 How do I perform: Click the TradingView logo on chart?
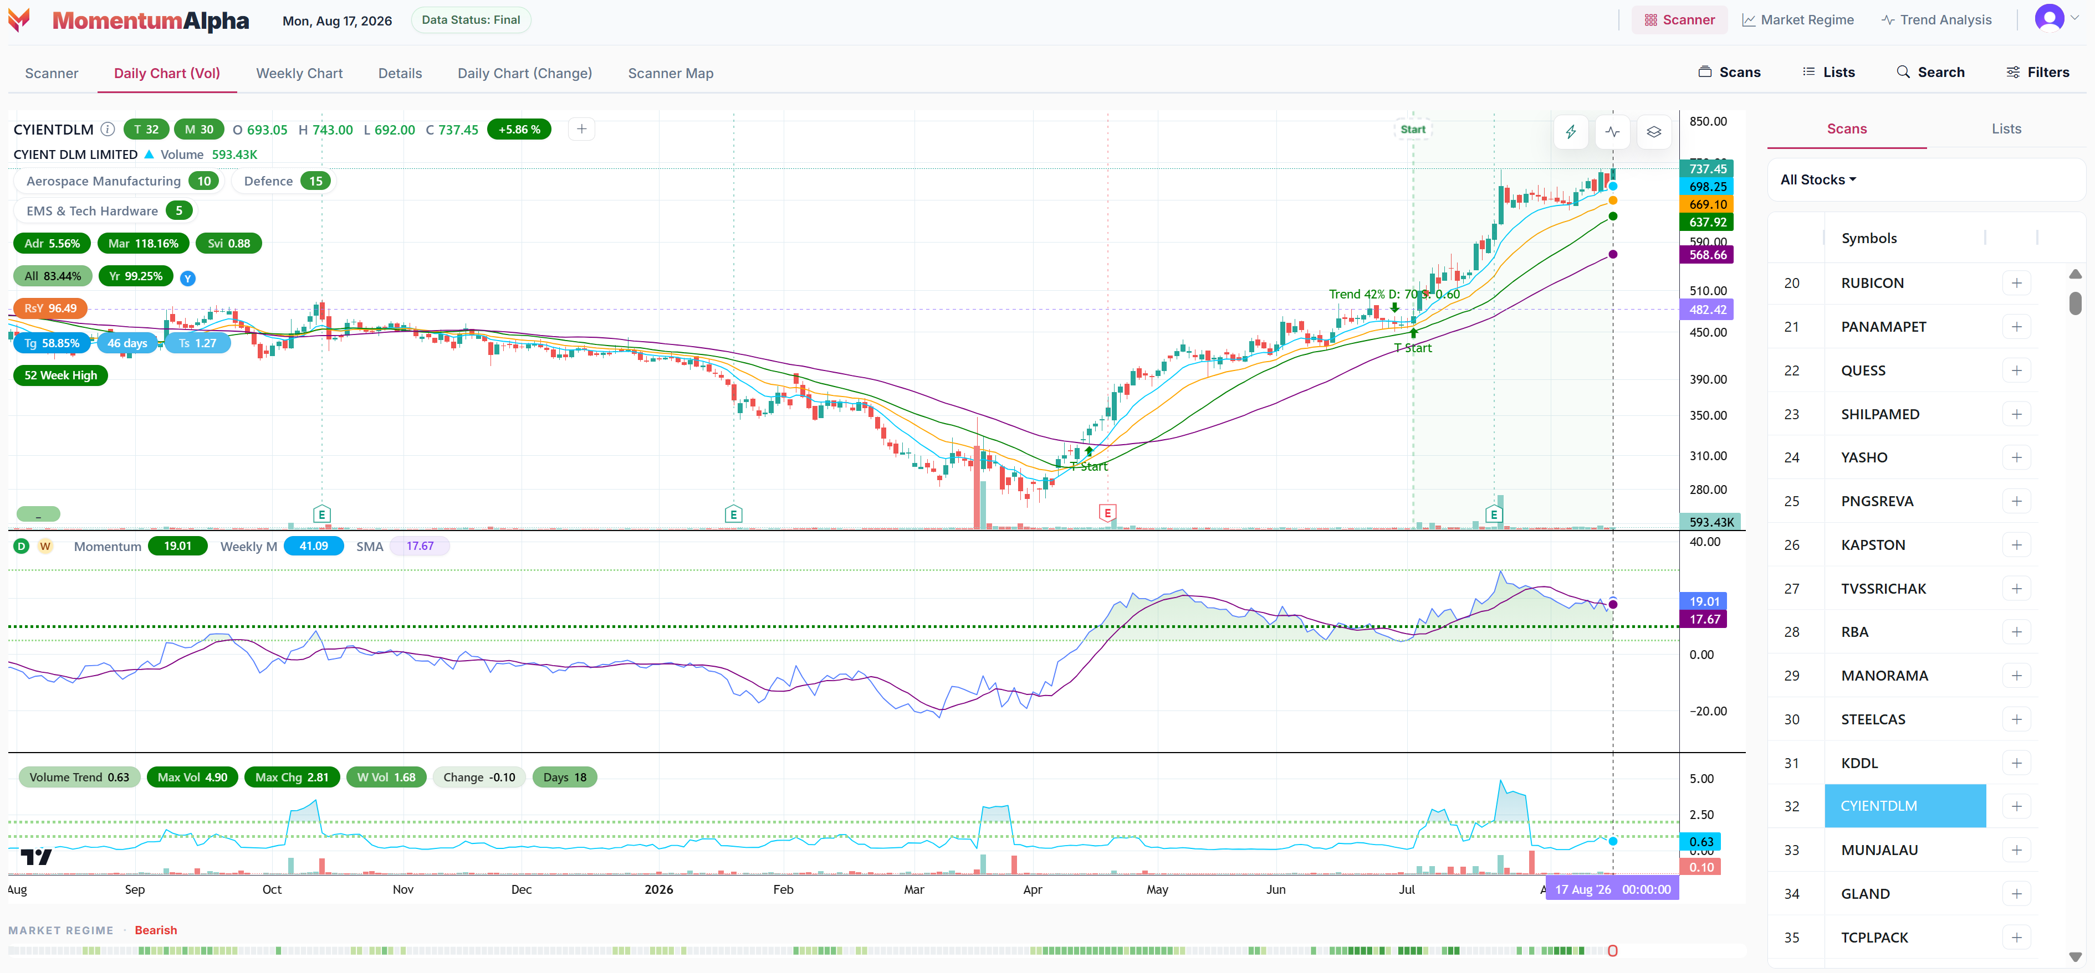[x=36, y=857]
